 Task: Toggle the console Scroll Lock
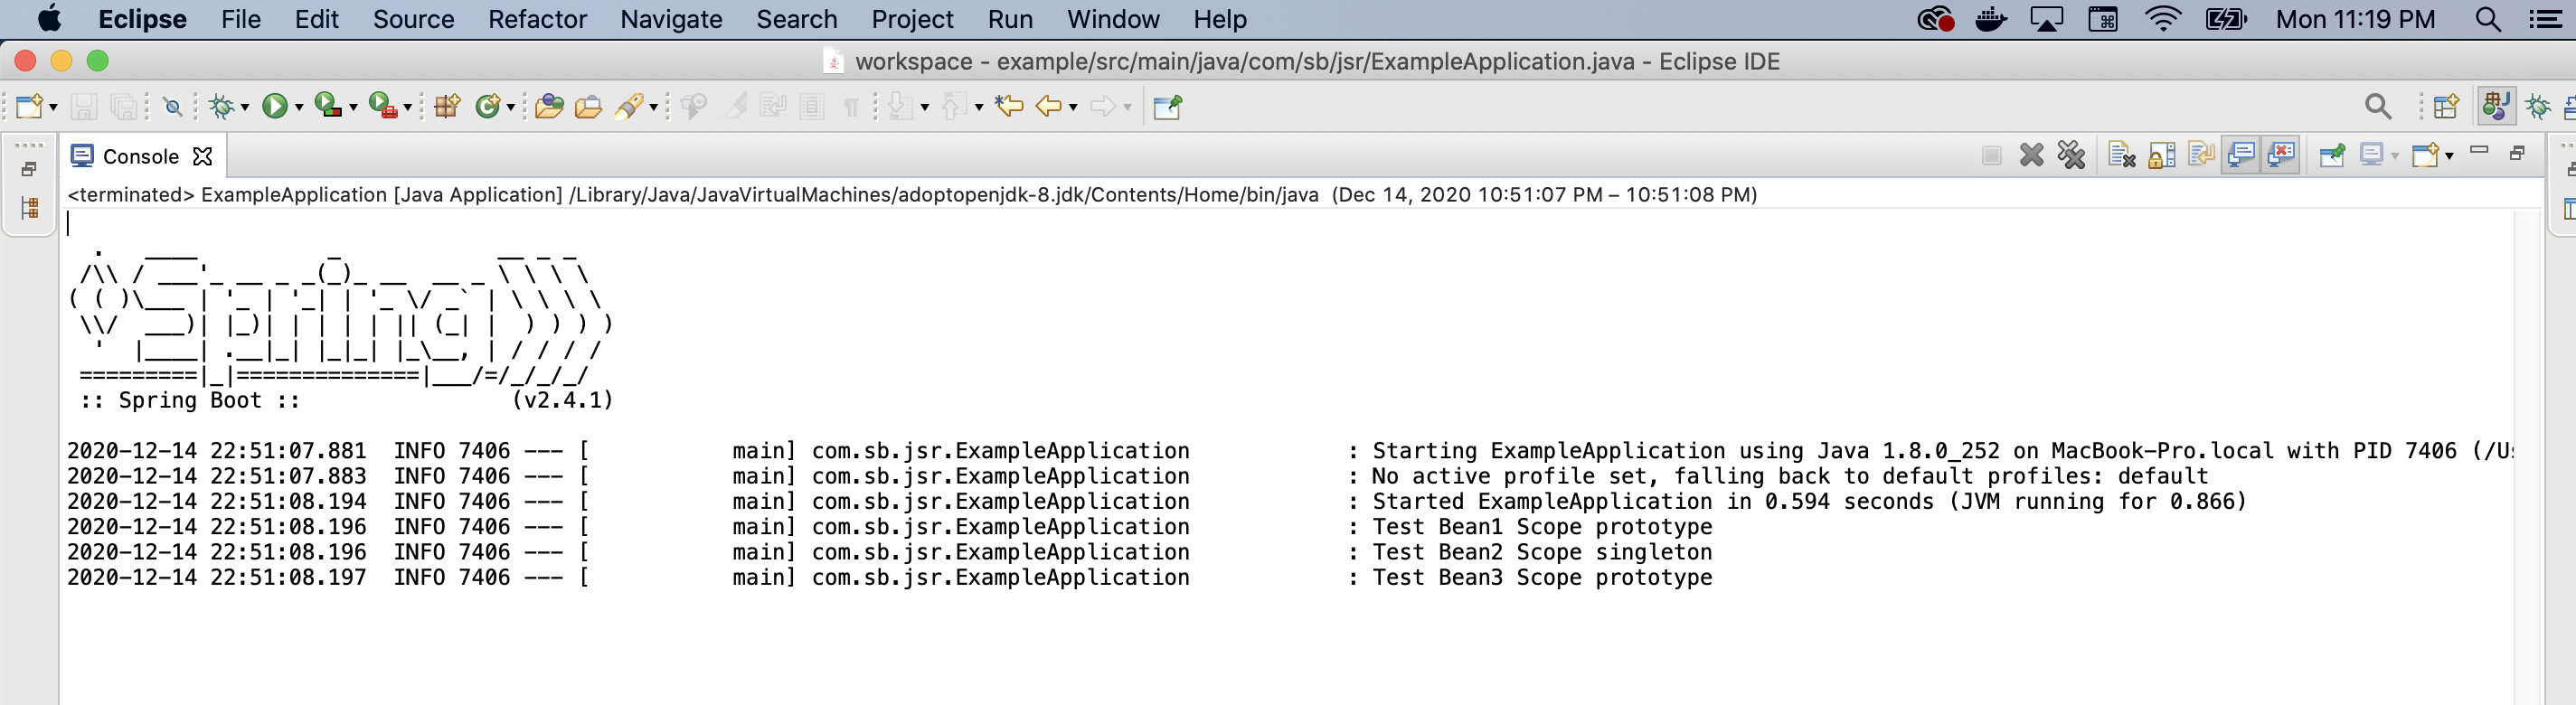click(x=2162, y=155)
